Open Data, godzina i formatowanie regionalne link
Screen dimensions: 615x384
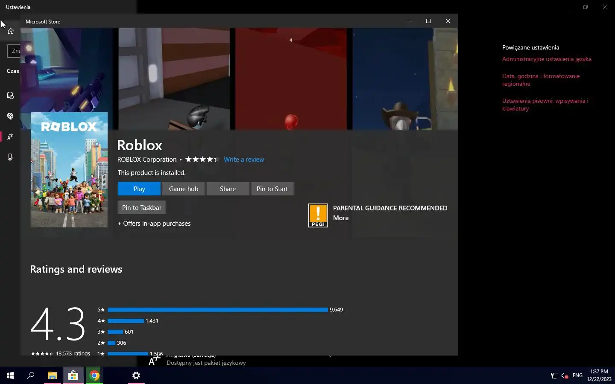pos(541,80)
